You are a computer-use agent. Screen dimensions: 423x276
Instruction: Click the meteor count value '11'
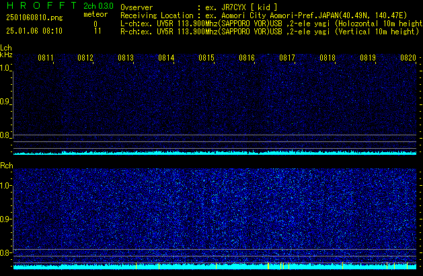point(98,31)
